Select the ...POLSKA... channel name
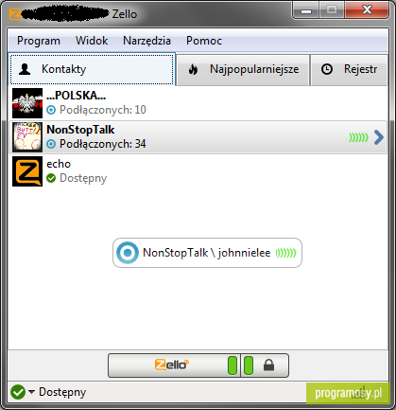This screenshot has width=396, height=410. [77, 96]
